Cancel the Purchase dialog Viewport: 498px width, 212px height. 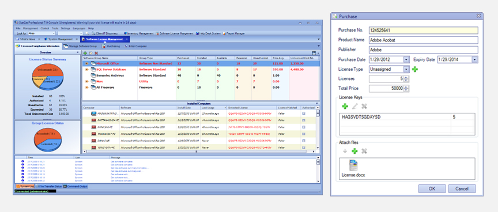[462, 188]
